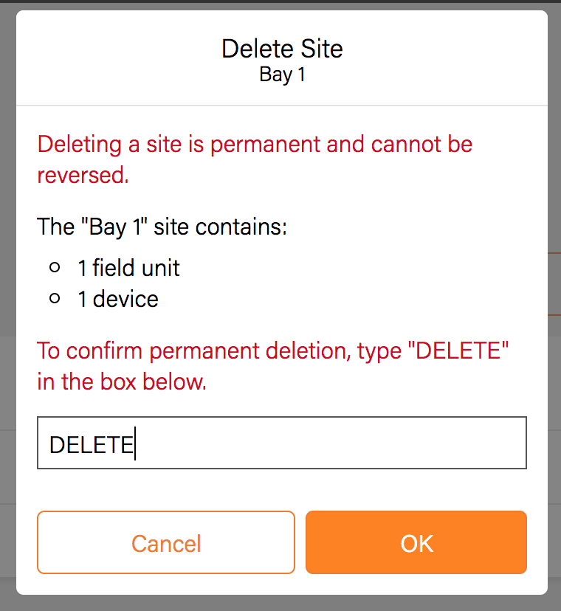Click the dimmed backdrop above the dialog
561x611 pixels.
280,4
